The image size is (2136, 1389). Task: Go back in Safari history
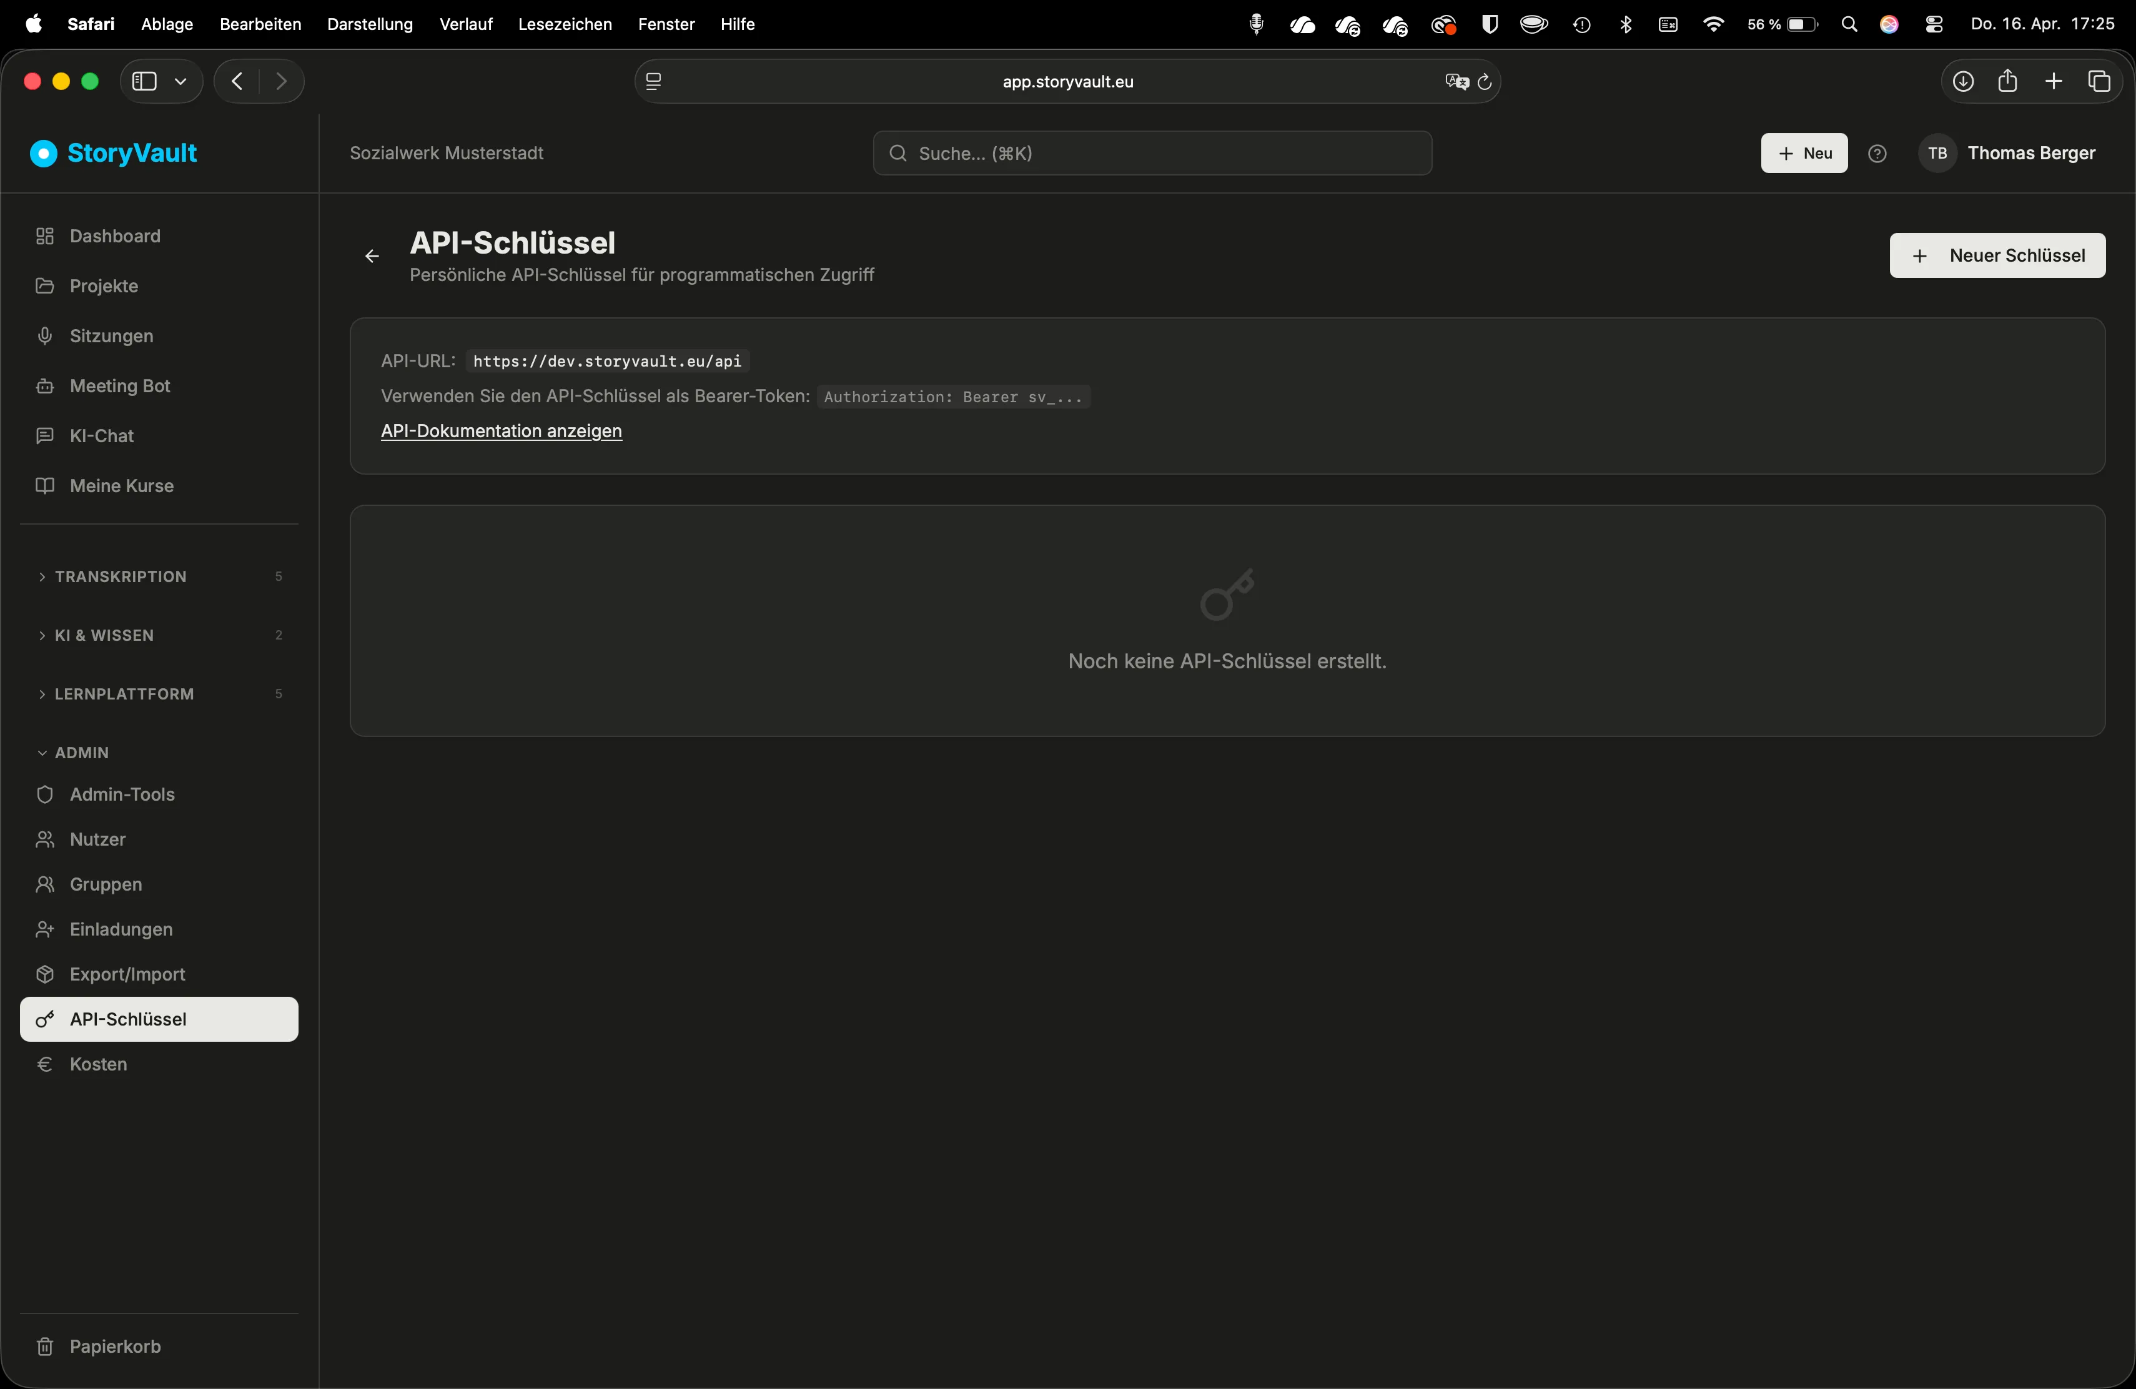[x=237, y=82]
